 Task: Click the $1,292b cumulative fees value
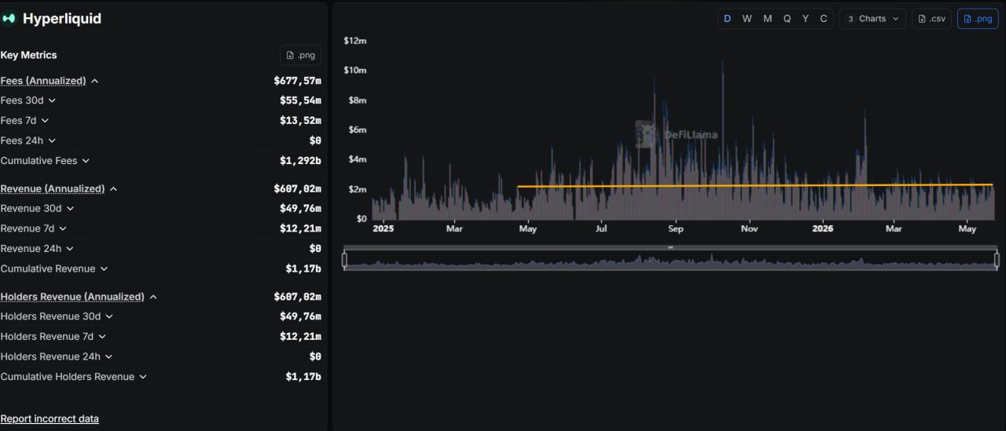tap(300, 160)
